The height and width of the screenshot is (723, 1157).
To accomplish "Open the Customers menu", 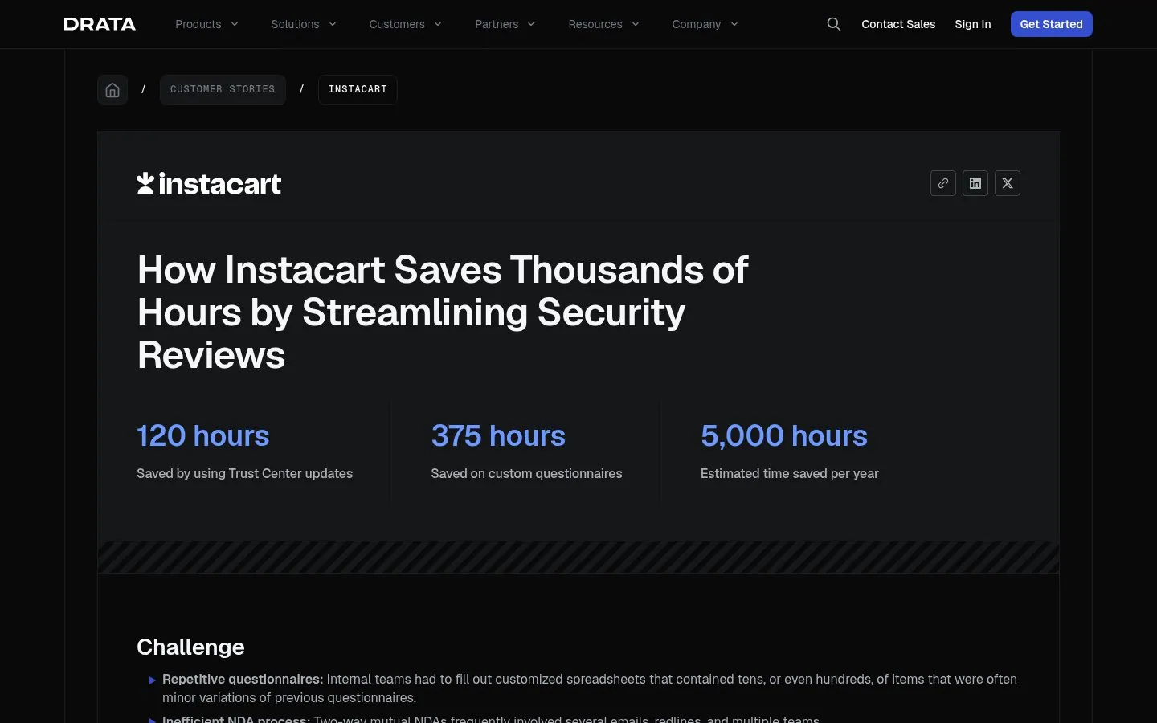I will (397, 24).
